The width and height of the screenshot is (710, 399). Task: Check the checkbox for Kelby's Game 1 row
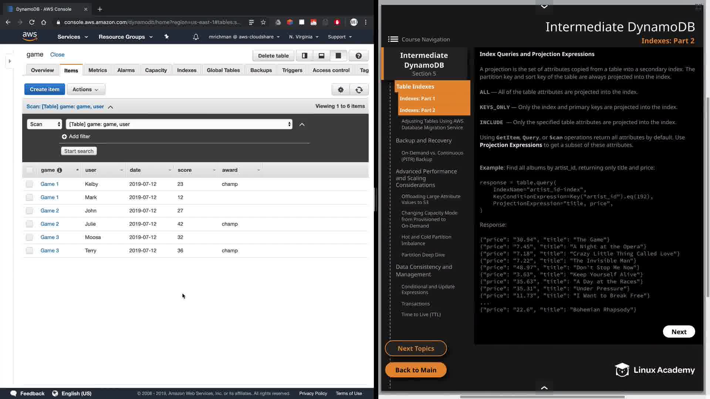[x=30, y=184]
